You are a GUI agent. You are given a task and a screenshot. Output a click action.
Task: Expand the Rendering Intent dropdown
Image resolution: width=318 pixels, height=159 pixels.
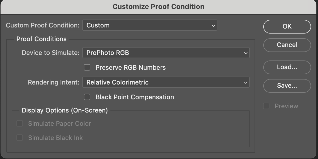click(x=166, y=82)
